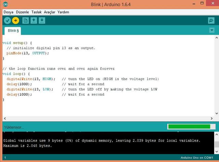This screenshot has height=162, width=219.
Task: Click the 'Maximum is 2.048 bytes.' console line
Action: pyautogui.click(x=27, y=146)
